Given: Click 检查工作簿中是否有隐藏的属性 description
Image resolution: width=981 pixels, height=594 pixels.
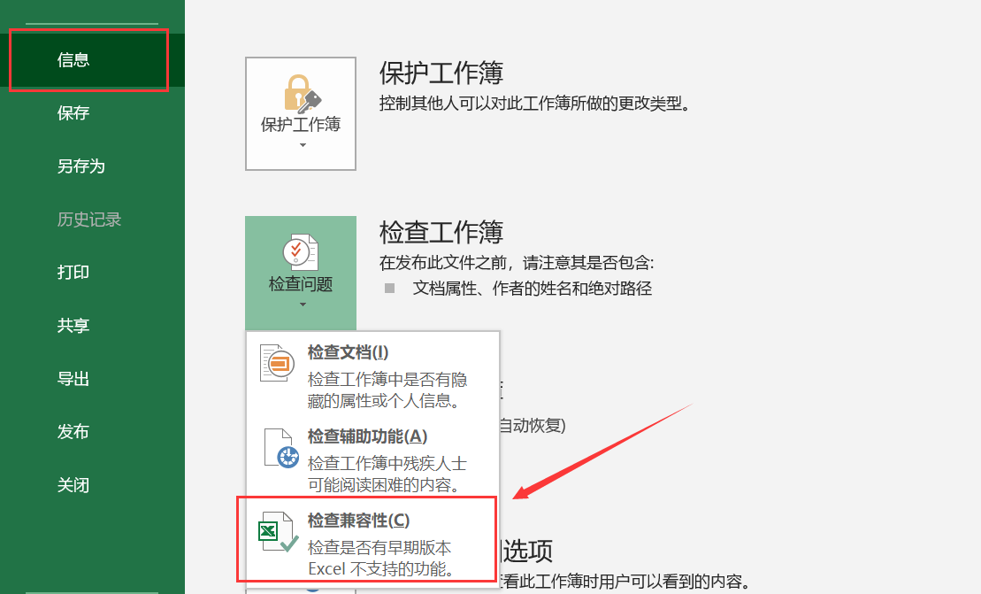Looking at the screenshot, I should (x=387, y=390).
